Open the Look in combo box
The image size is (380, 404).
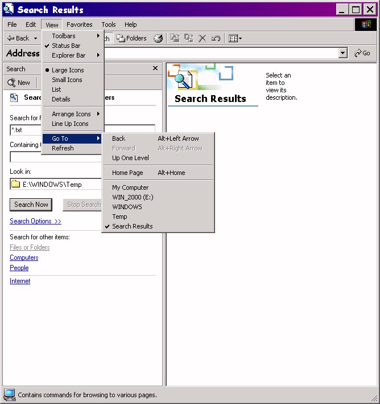tap(56, 184)
